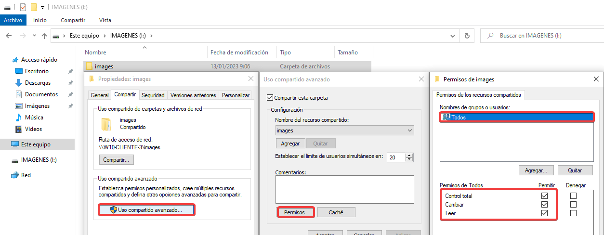Image resolution: width=604 pixels, height=235 pixels.
Task: Select Red network in navigation pane
Action: [26, 175]
